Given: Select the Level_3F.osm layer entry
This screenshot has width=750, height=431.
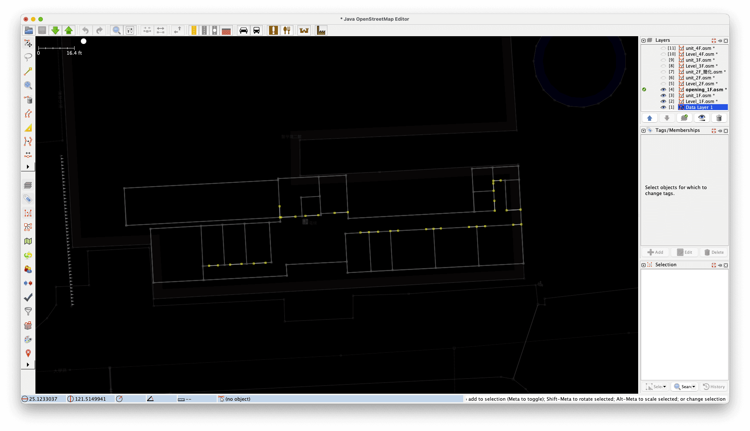Looking at the screenshot, I should (x=699, y=66).
